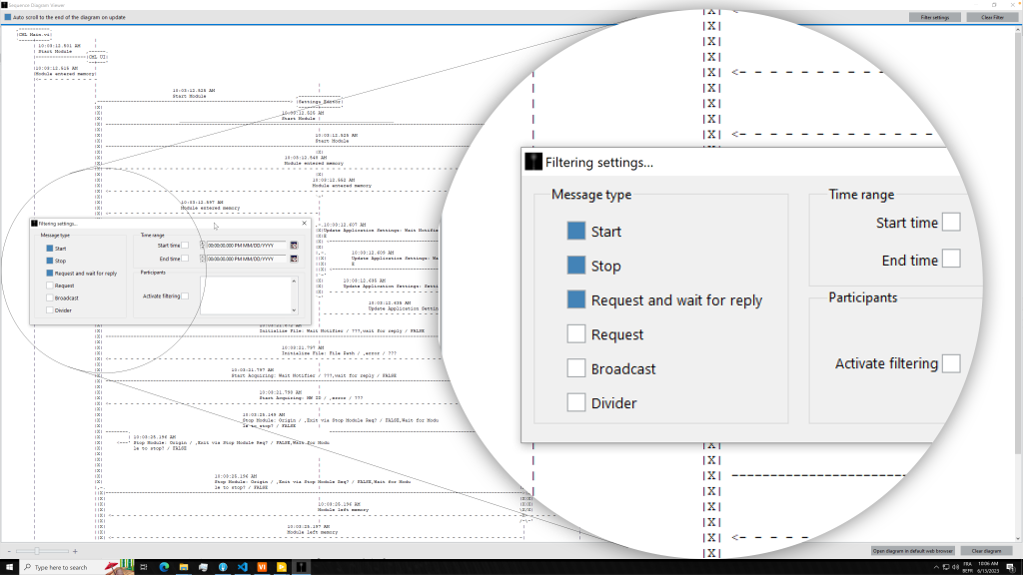Click the stepper arrows beside the End time field
This screenshot has height=575, width=1023.
click(x=202, y=259)
